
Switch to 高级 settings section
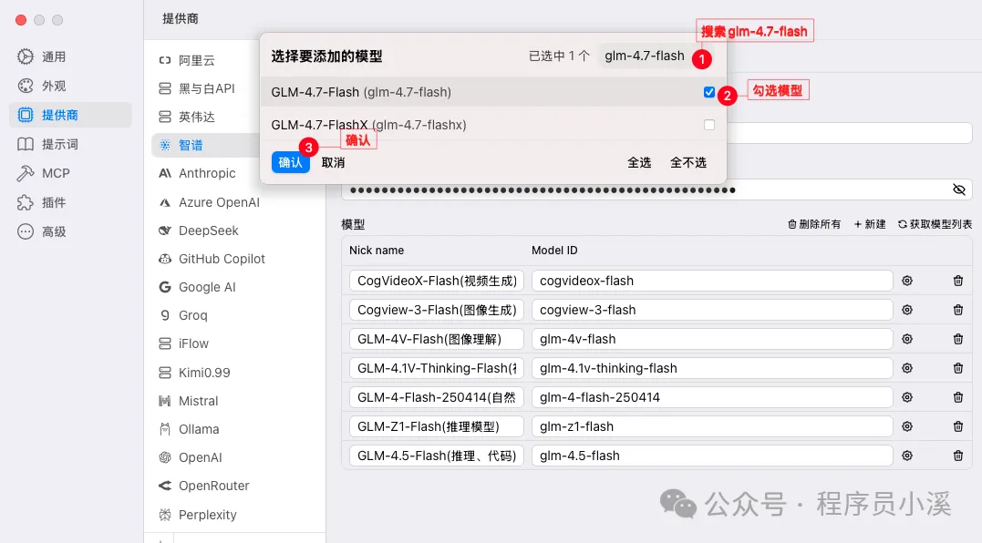click(70, 231)
